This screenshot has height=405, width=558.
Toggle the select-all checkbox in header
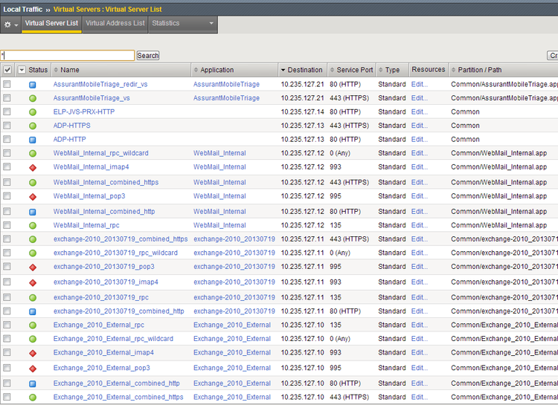click(x=7, y=70)
